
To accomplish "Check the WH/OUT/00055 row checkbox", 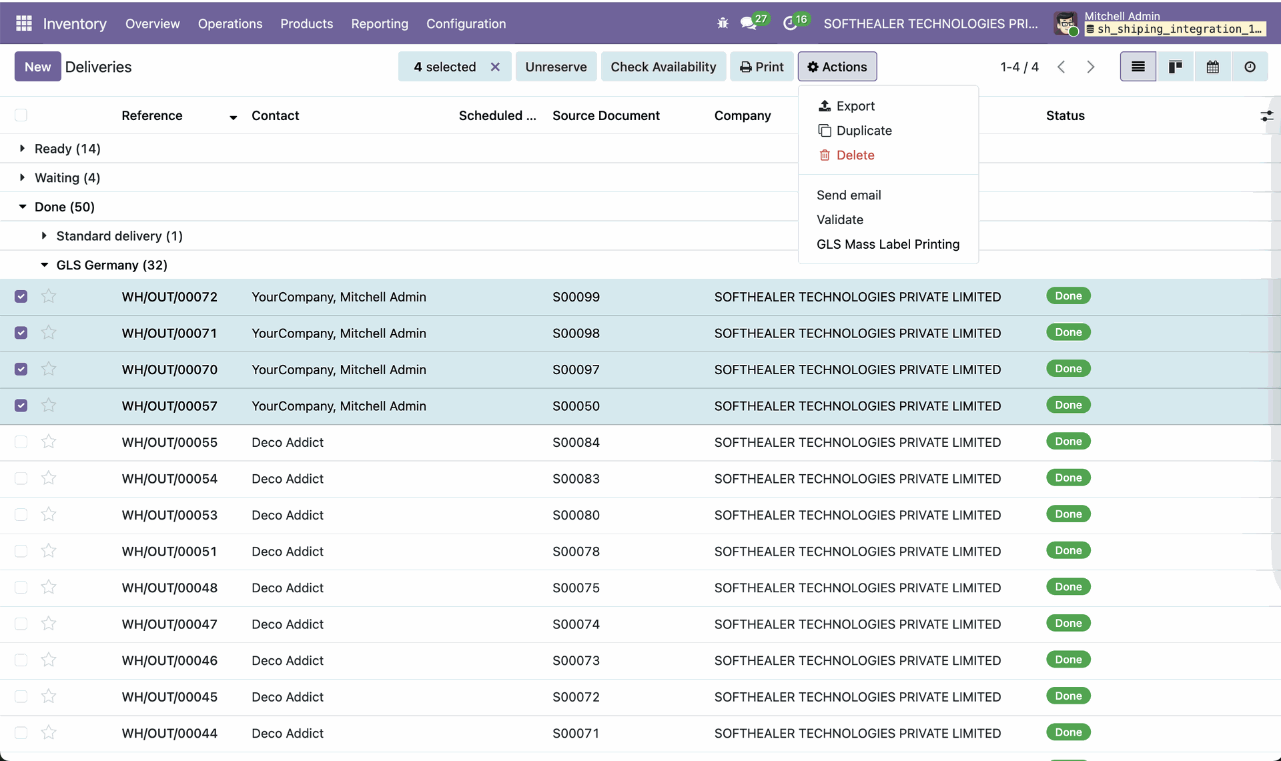I will tap(21, 442).
